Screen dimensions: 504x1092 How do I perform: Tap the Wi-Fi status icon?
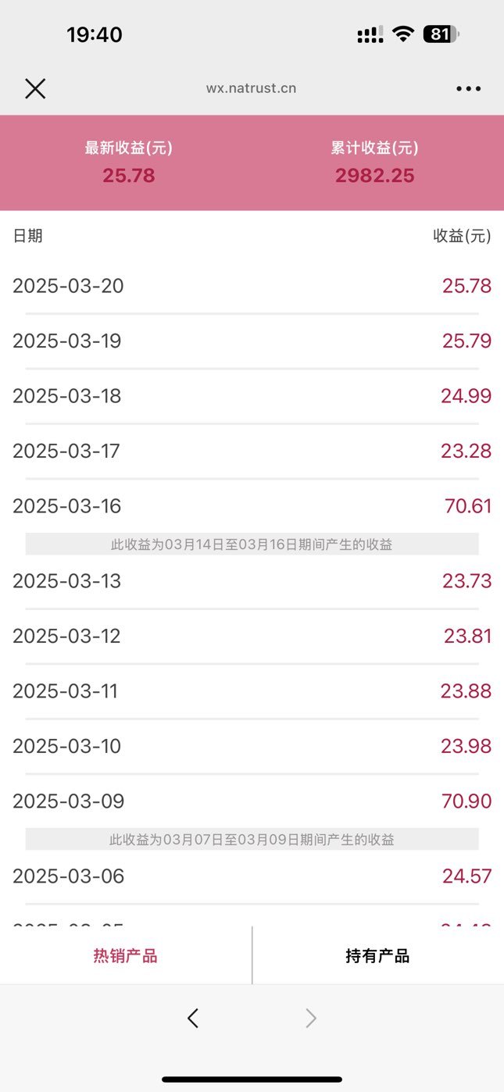pos(403,34)
